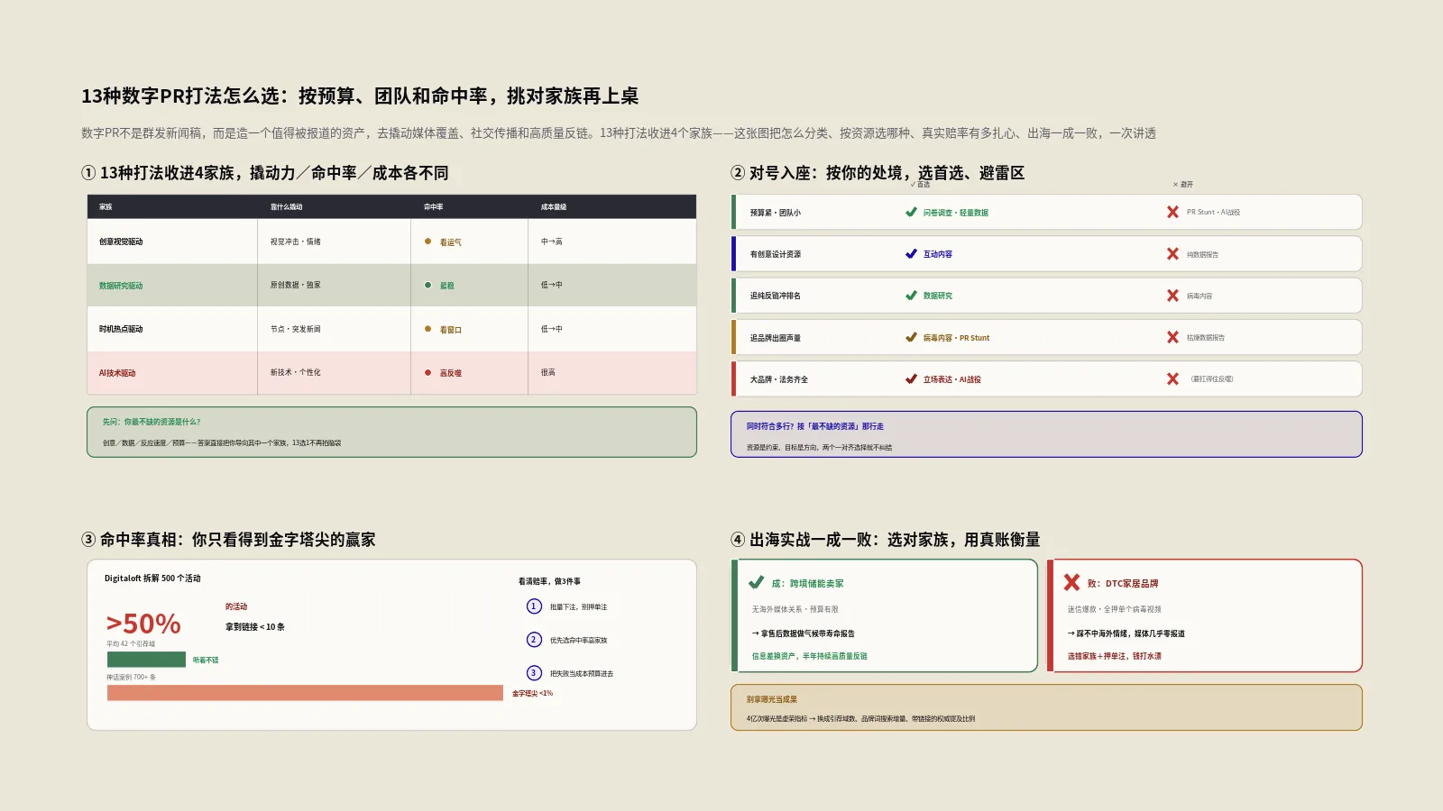Click the red X in 败:DTC家居品牌 card
The image size is (1443, 811).
click(1071, 583)
